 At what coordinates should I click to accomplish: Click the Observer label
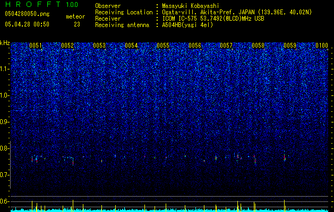click(x=108, y=6)
